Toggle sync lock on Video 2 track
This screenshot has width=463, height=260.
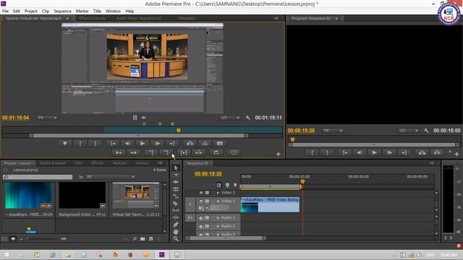click(x=208, y=193)
